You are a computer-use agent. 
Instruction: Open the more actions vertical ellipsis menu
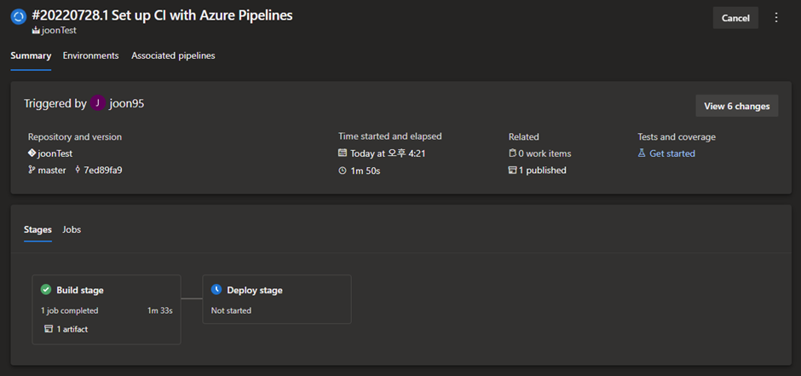(775, 18)
